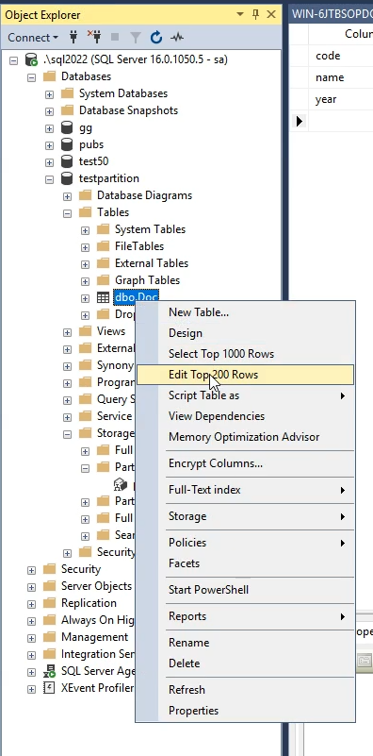Click the SQL Server Agent icon
This screenshot has height=756, width=373.
click(49, 671)
